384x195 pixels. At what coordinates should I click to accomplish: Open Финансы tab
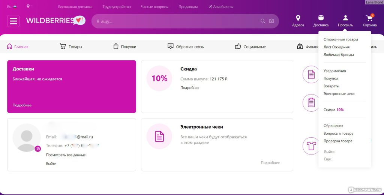[x=308, y=46]
